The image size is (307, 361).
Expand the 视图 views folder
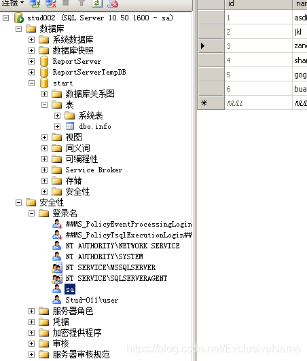coord(44,138)
